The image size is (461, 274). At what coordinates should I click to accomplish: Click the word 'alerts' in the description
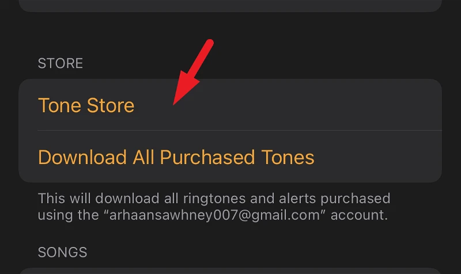pos(297,199)
